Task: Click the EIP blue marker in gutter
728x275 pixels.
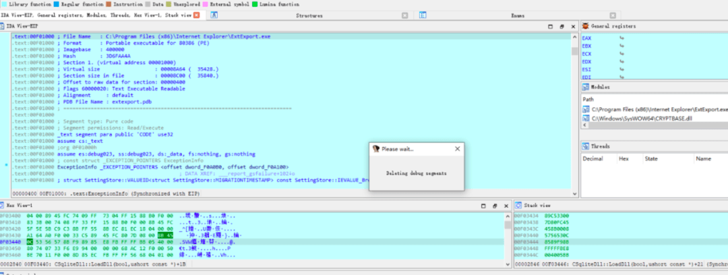Action: pos(5,165)
